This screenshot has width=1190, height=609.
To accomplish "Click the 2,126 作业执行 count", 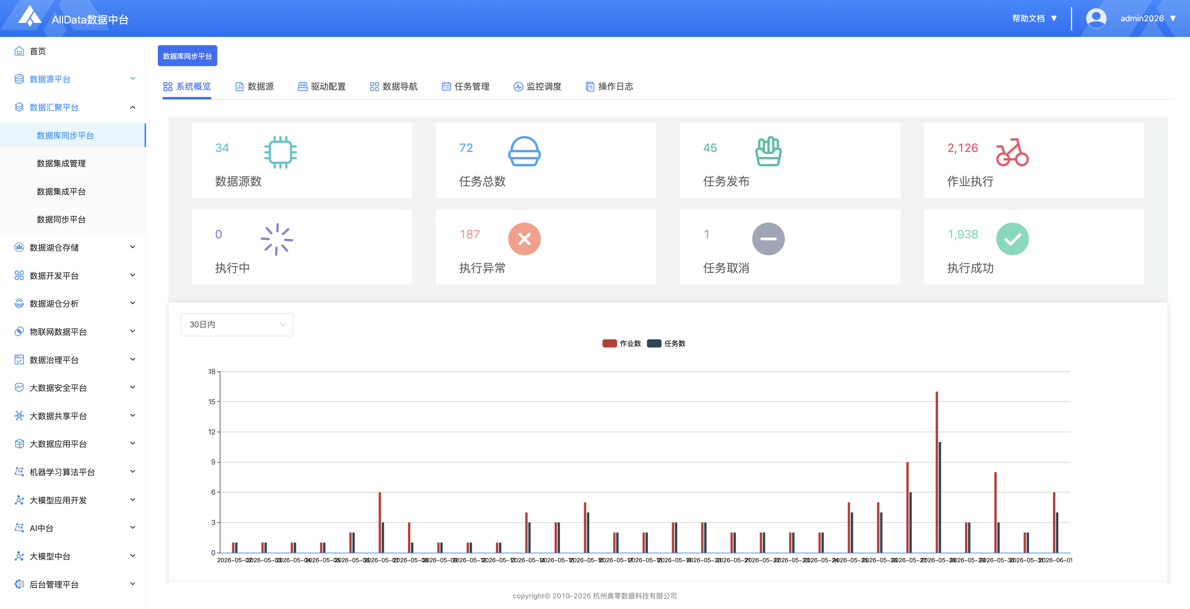I will coord(962,148).
